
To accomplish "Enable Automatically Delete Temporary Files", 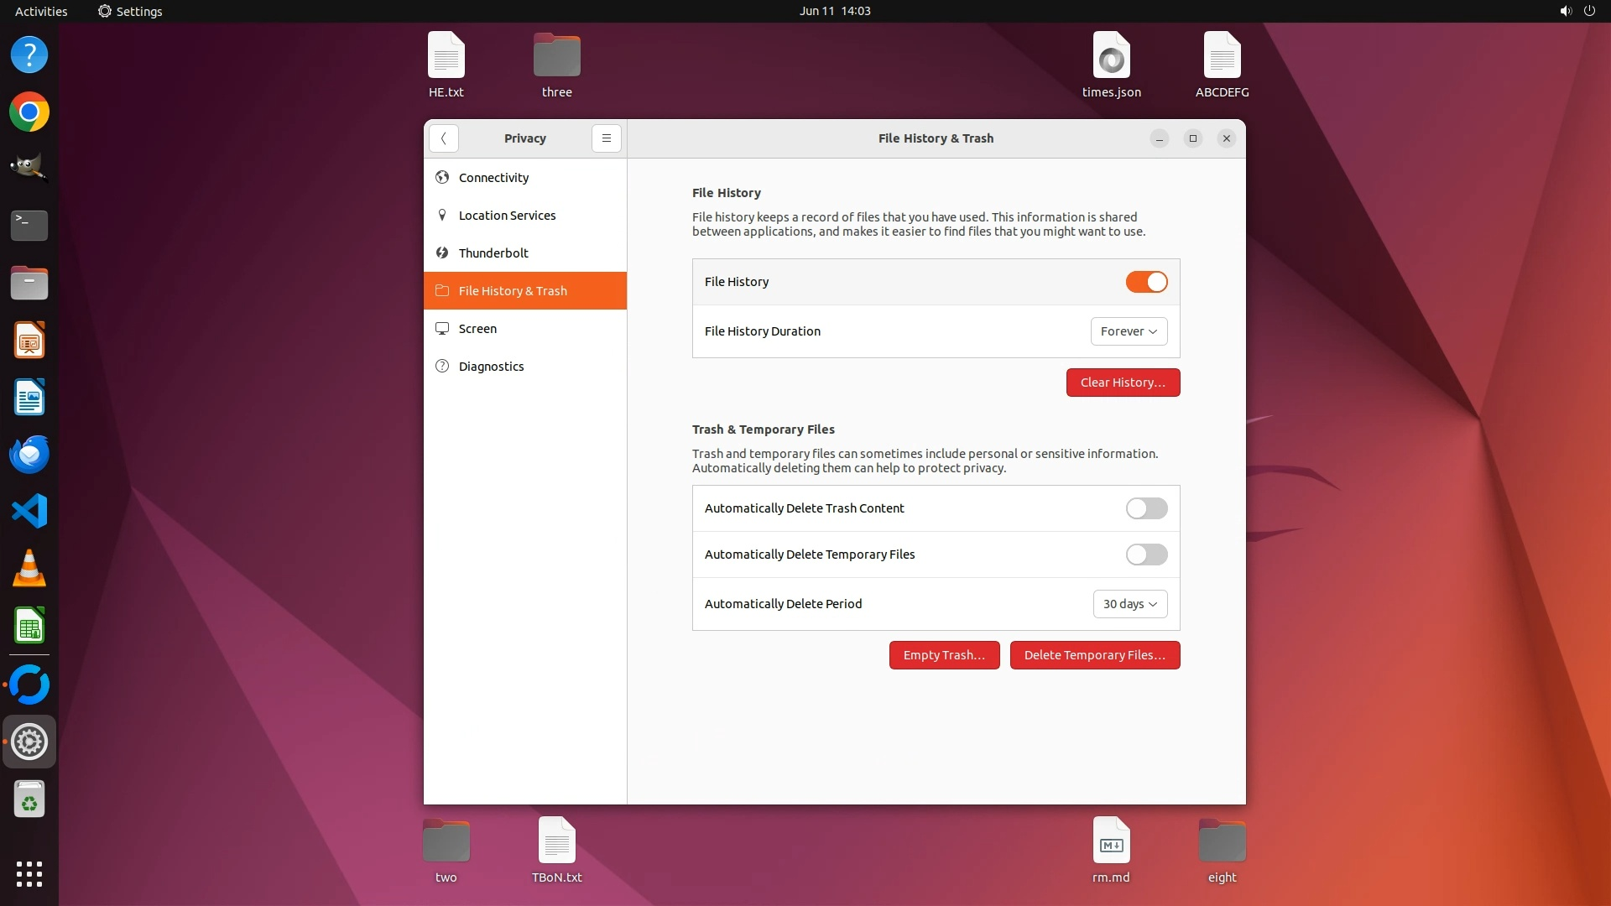I will click(1145, 555).
